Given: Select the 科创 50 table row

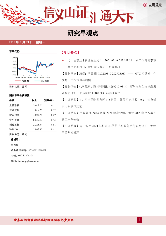Looking at the screenshot, I should 33,129.
